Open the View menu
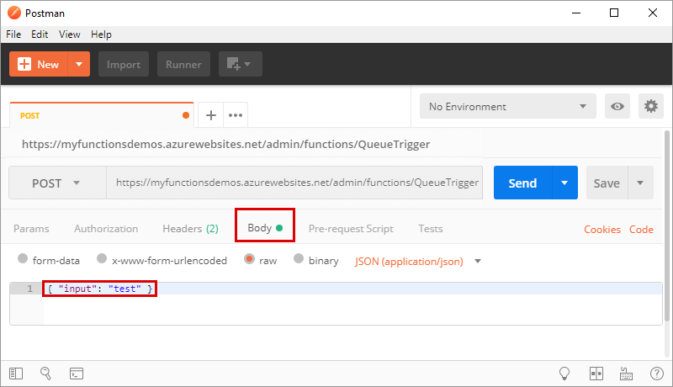Viewport: 673px width, 387px height. coord(70,34)
